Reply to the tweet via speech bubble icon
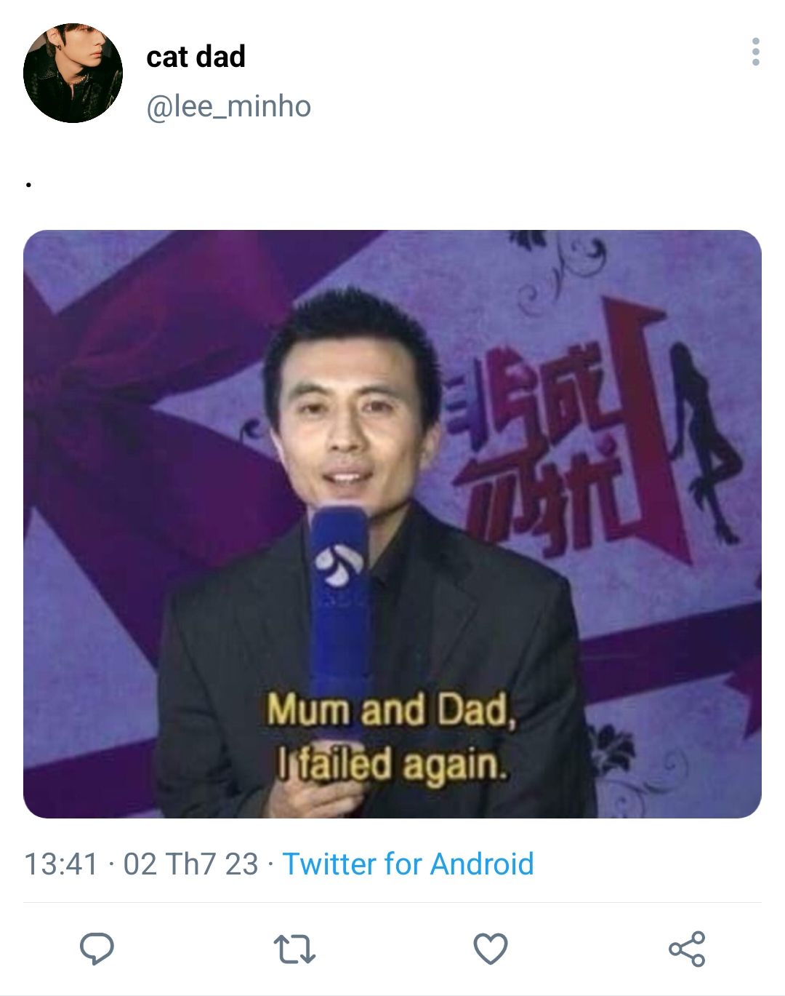 pyautogui.click(x=97, y=948)
